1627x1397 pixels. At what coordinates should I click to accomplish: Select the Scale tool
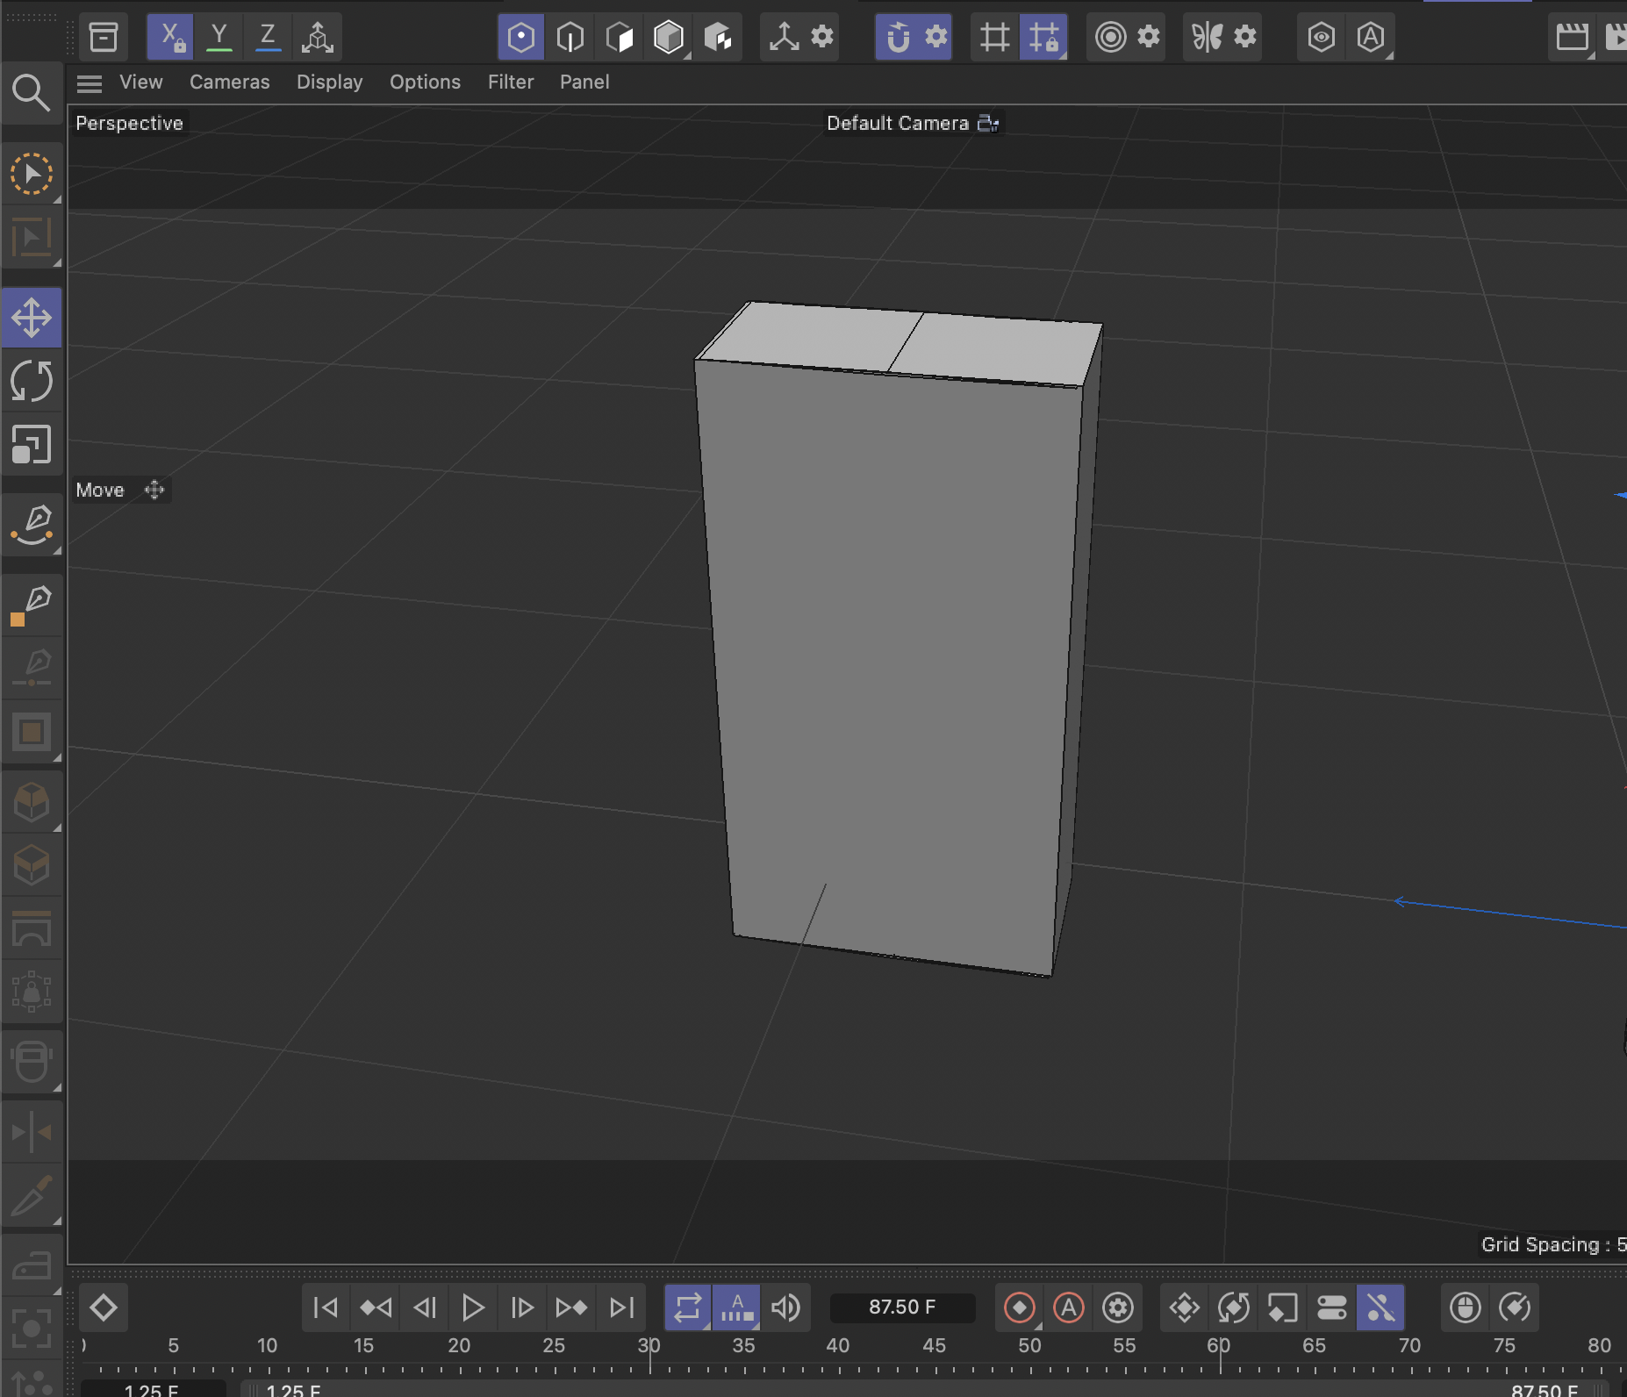coord(32,445)
